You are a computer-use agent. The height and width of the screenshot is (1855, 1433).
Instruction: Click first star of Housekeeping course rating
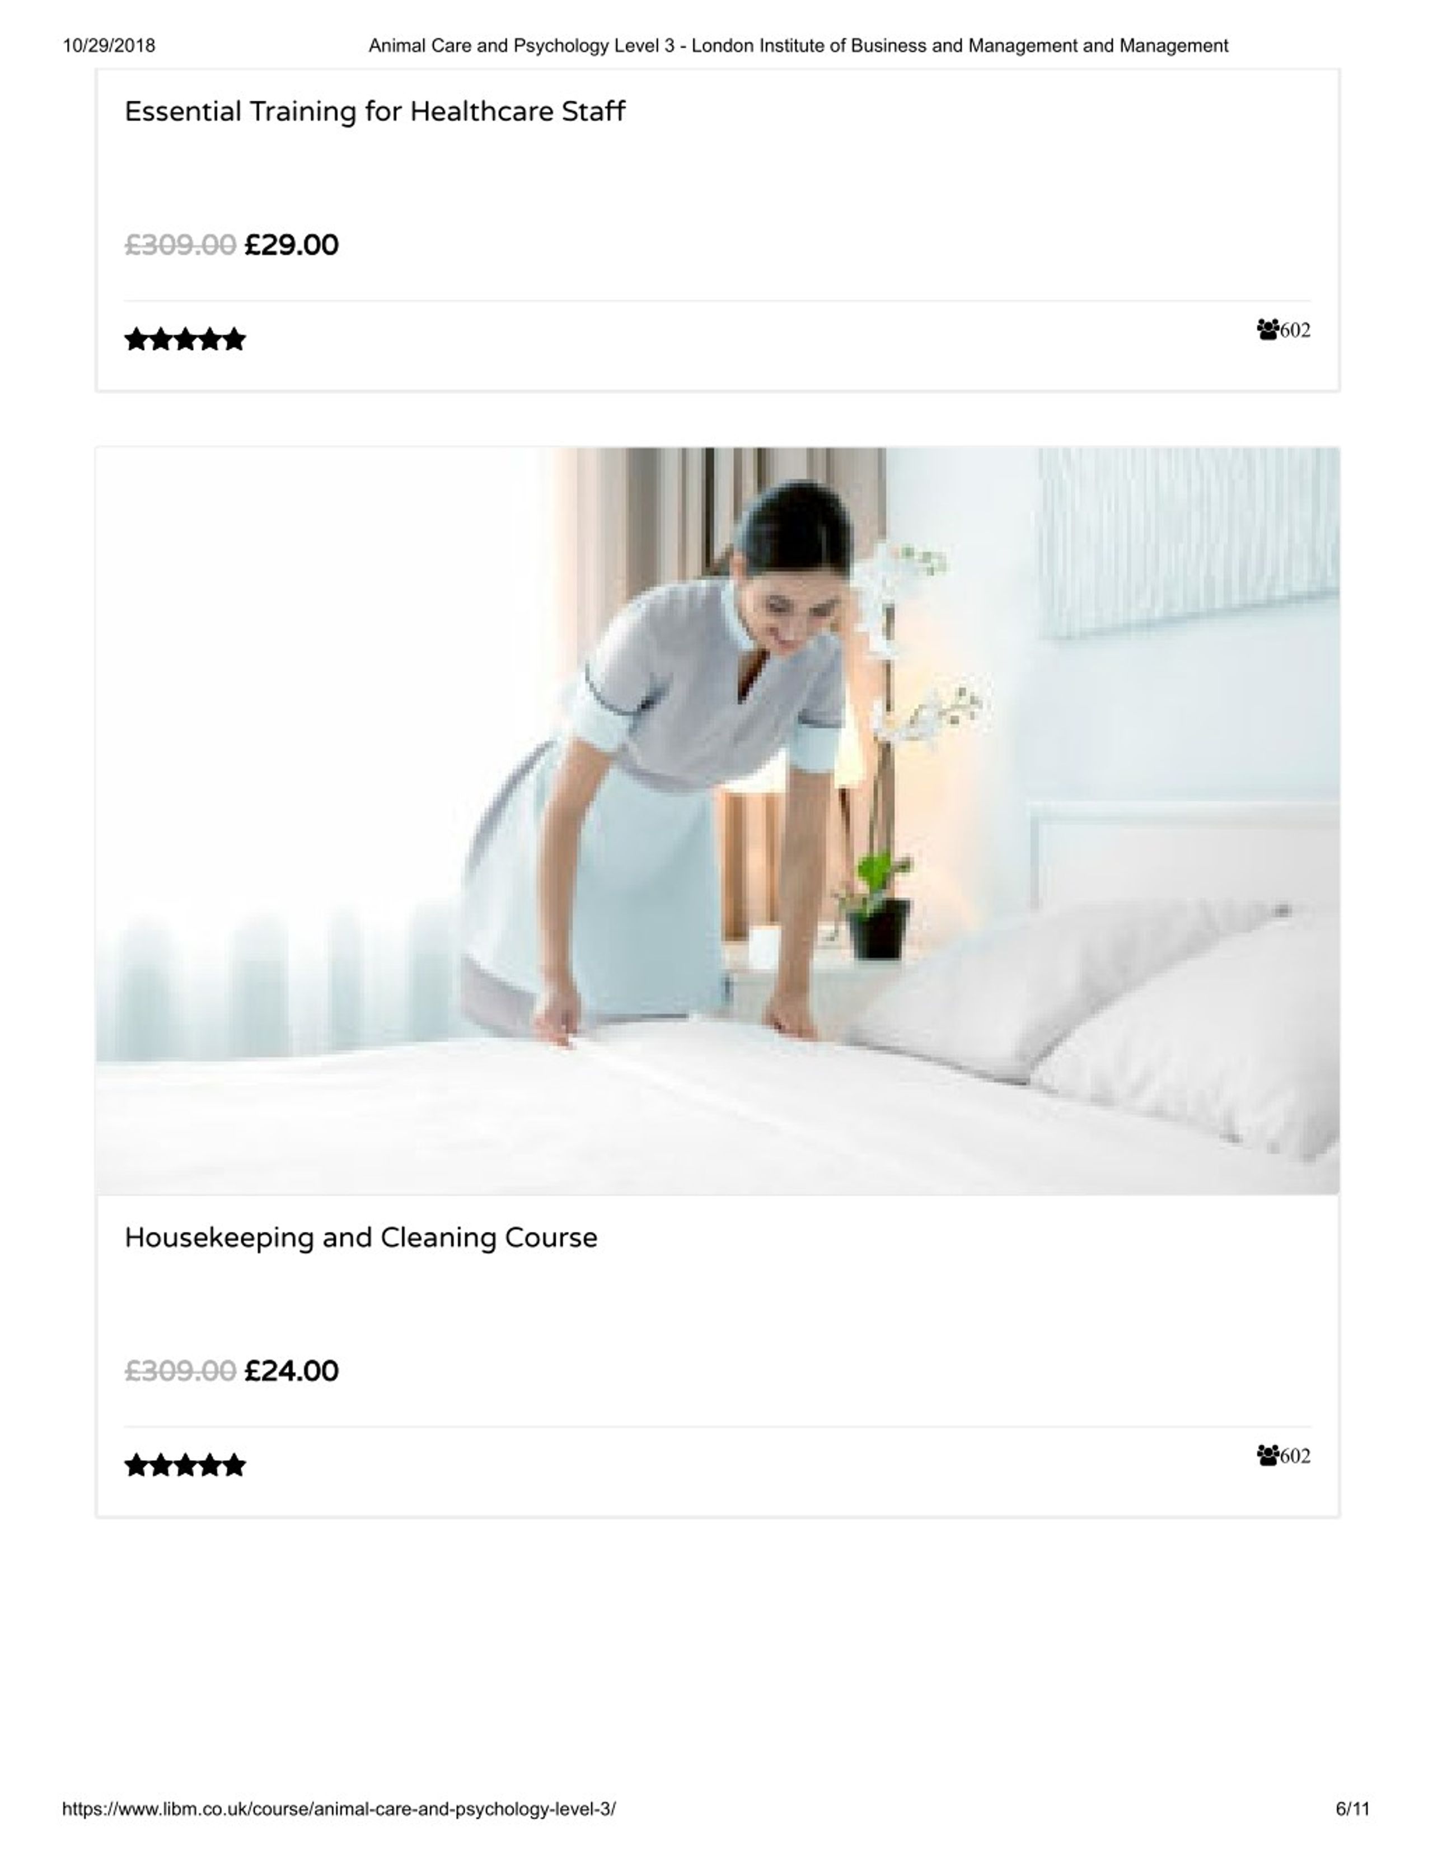tap(137, 1465)
